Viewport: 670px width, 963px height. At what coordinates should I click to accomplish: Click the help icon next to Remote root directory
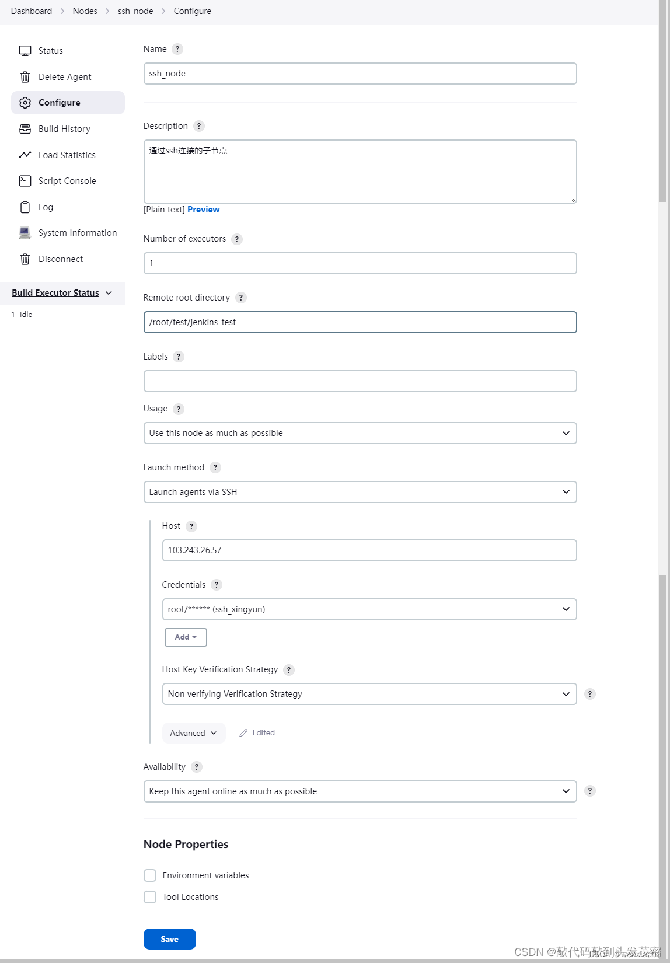coord(241,298)
